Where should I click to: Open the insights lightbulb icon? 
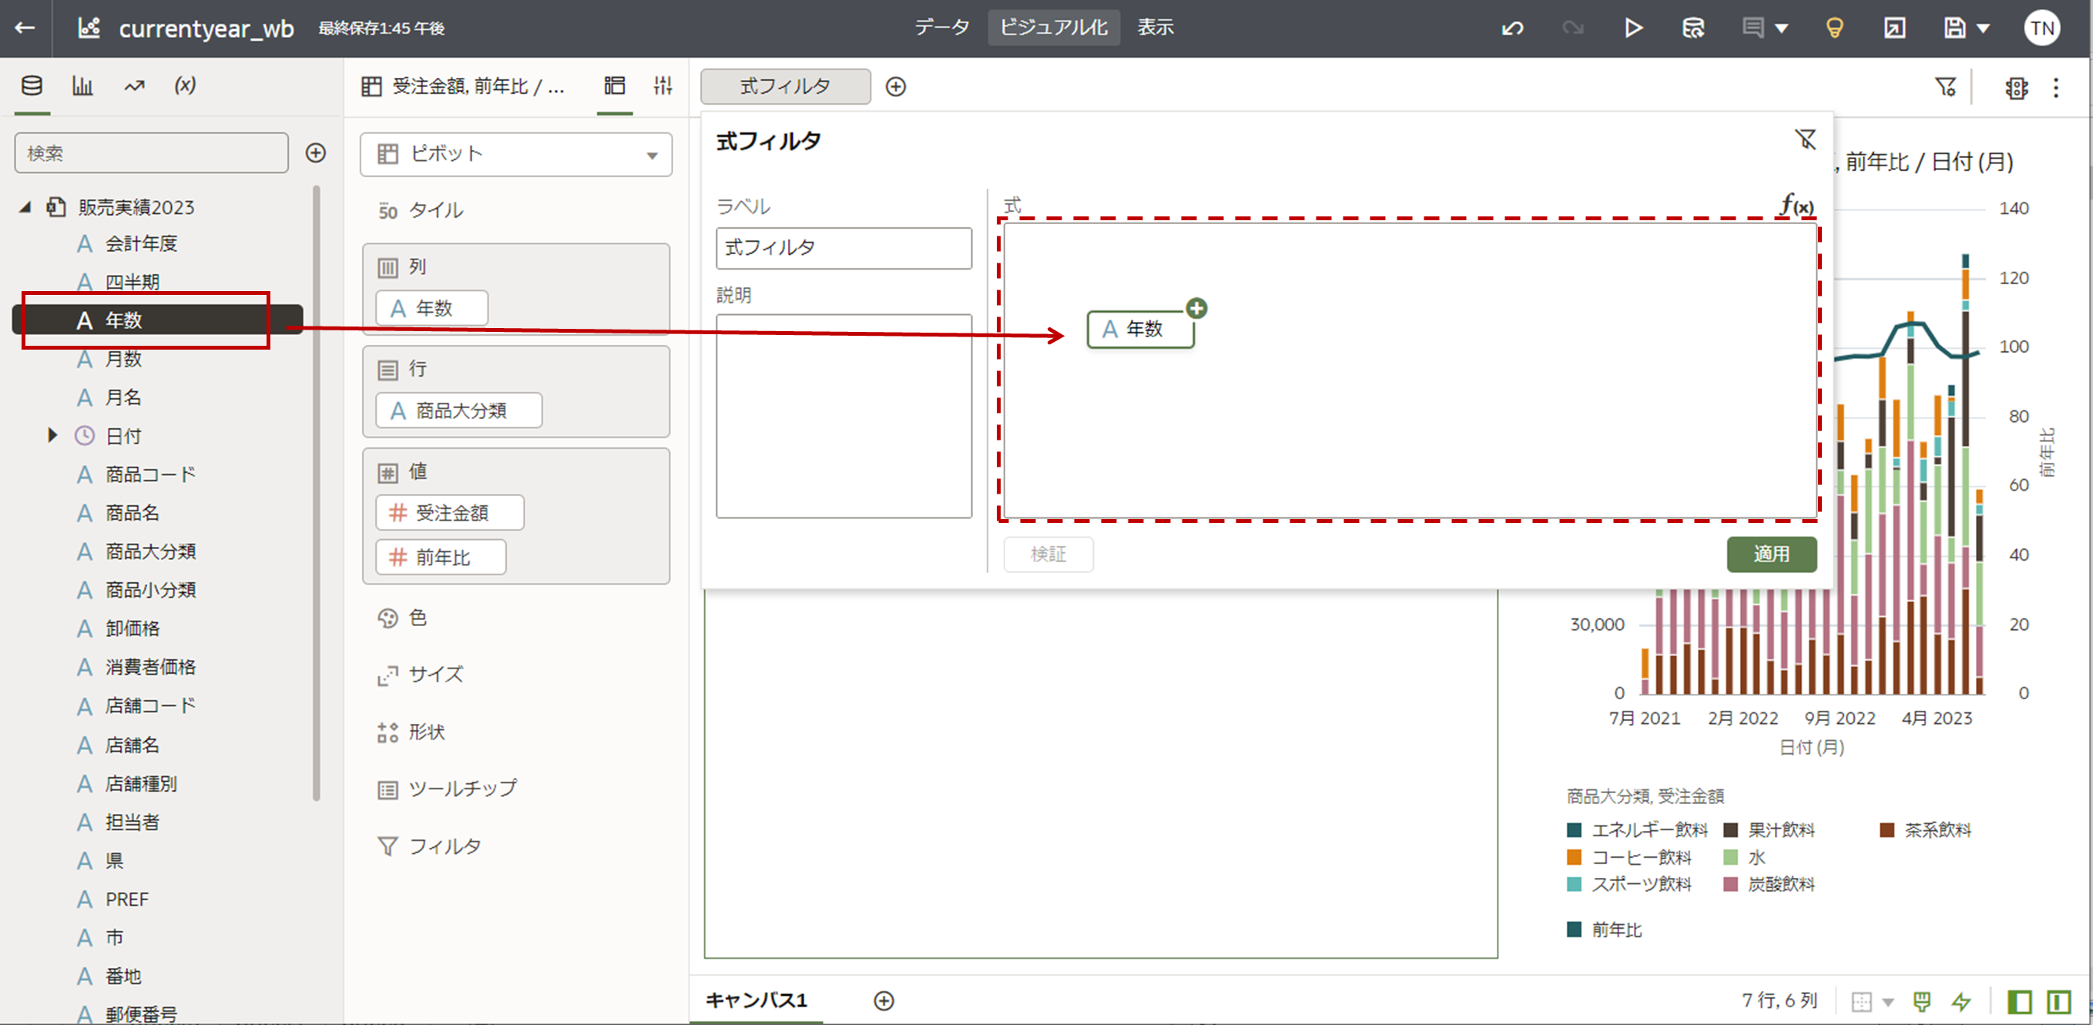coord(1834,28)
